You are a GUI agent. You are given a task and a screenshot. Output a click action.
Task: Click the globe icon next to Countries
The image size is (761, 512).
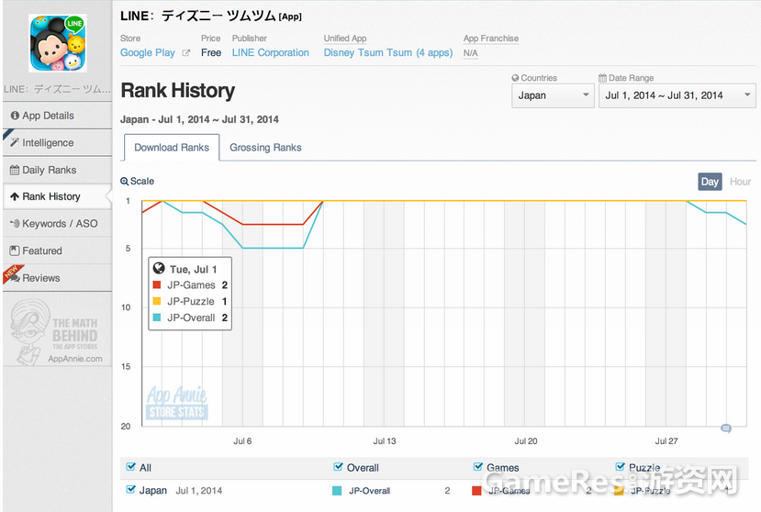(x=515, y=78)
